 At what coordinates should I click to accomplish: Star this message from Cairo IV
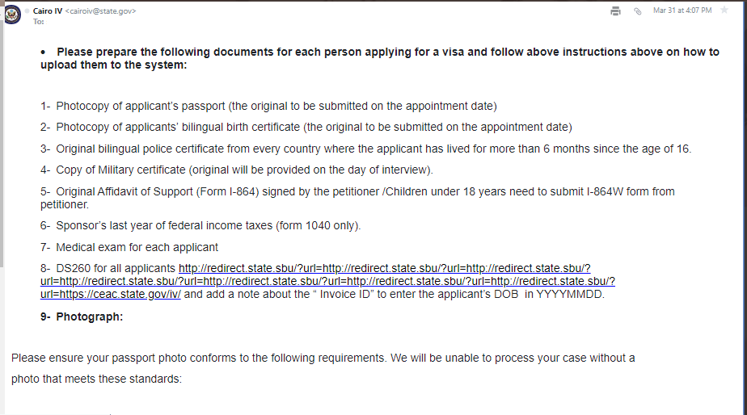pos(724,10)
